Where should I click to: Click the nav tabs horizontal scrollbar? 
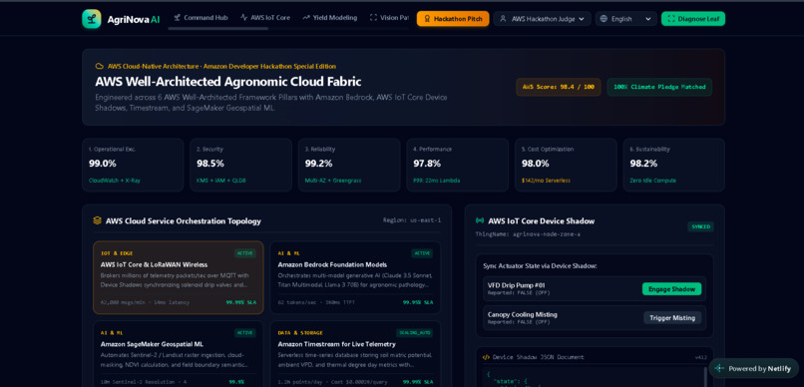click(217, 29)
